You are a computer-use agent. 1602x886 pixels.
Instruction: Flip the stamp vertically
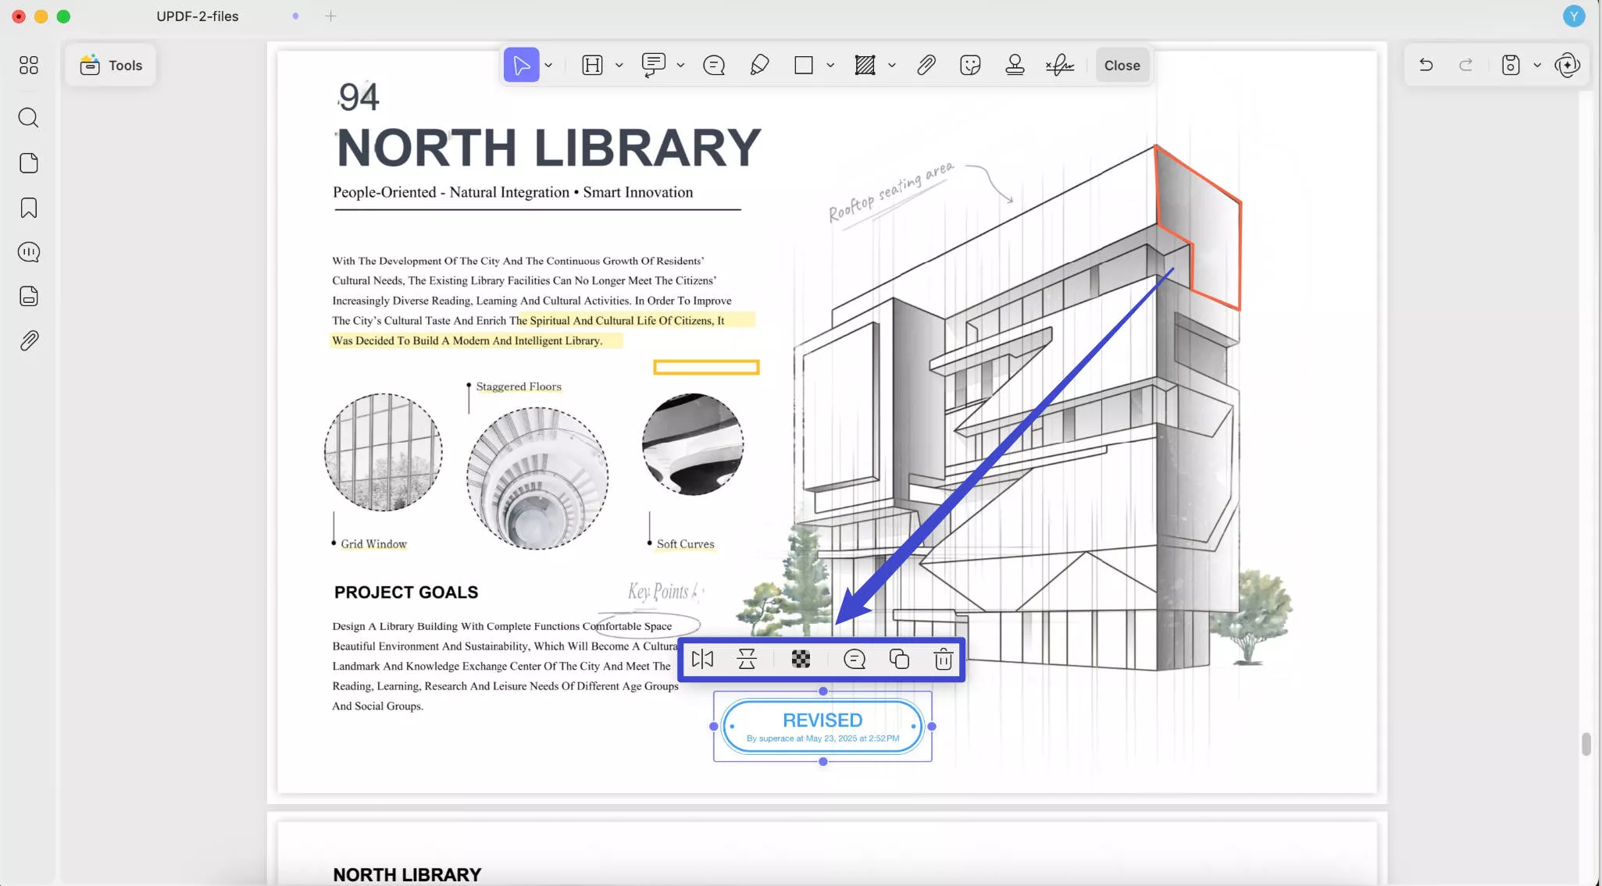(747, 660)
